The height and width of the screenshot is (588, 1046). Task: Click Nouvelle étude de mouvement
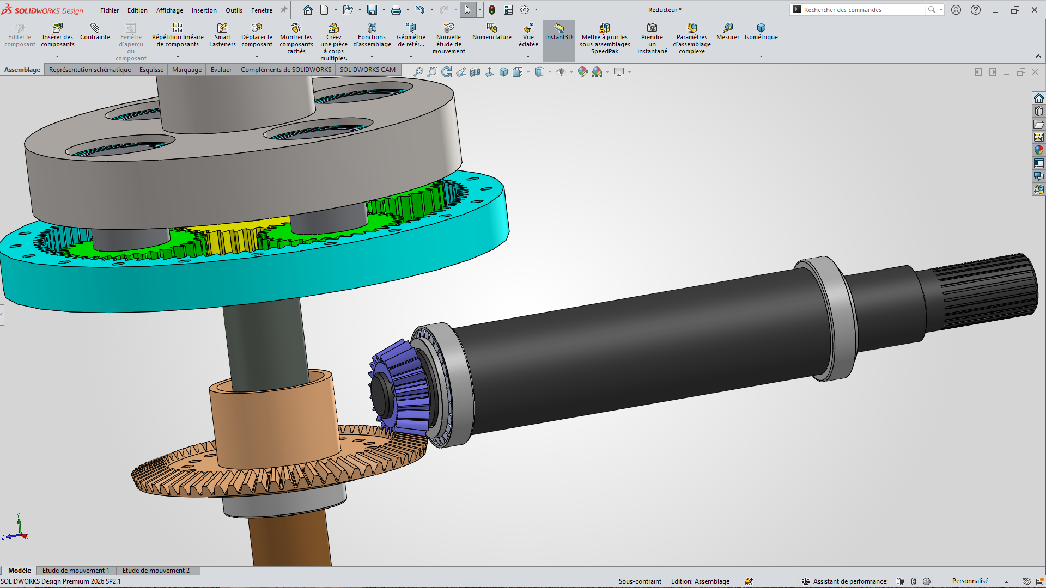click(449, 38)
